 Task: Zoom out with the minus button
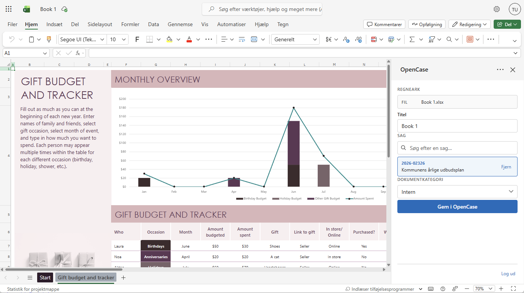point(467,288)
